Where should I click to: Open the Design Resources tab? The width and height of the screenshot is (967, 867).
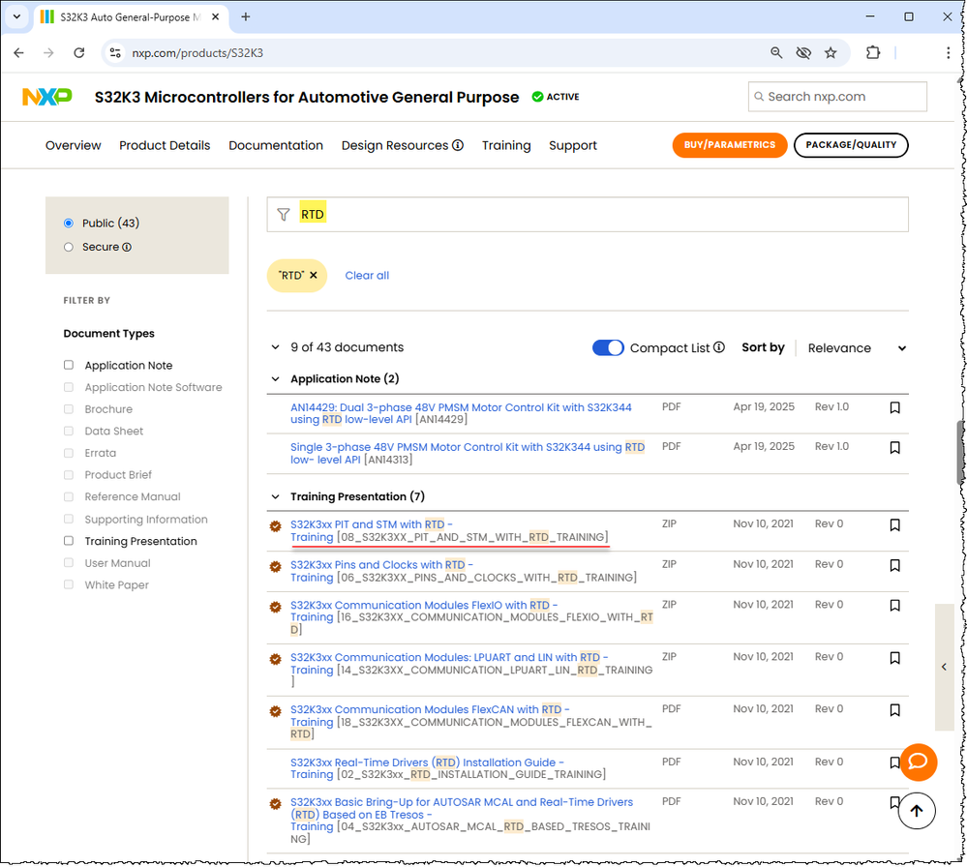[395, 145]
